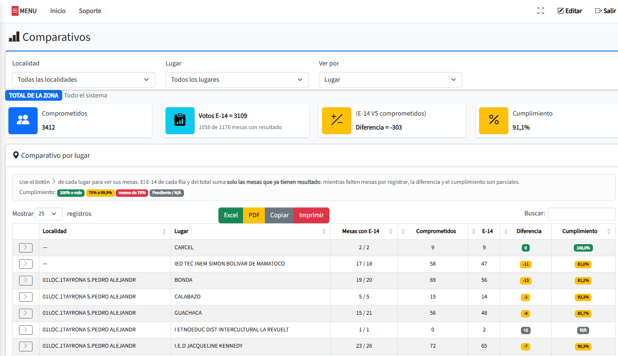This screenshot has height=356, width=618.
Task: Click the TOTAL DE LA ZONA badge
Action: [x=34, y=96]
